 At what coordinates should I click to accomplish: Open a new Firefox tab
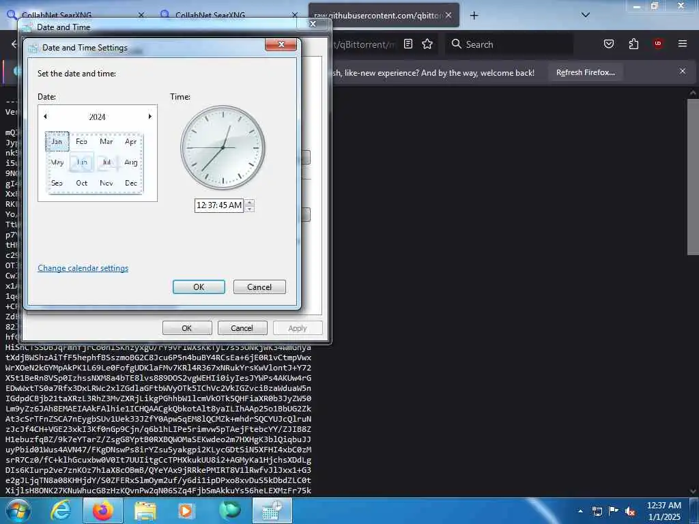coord(474,16)
